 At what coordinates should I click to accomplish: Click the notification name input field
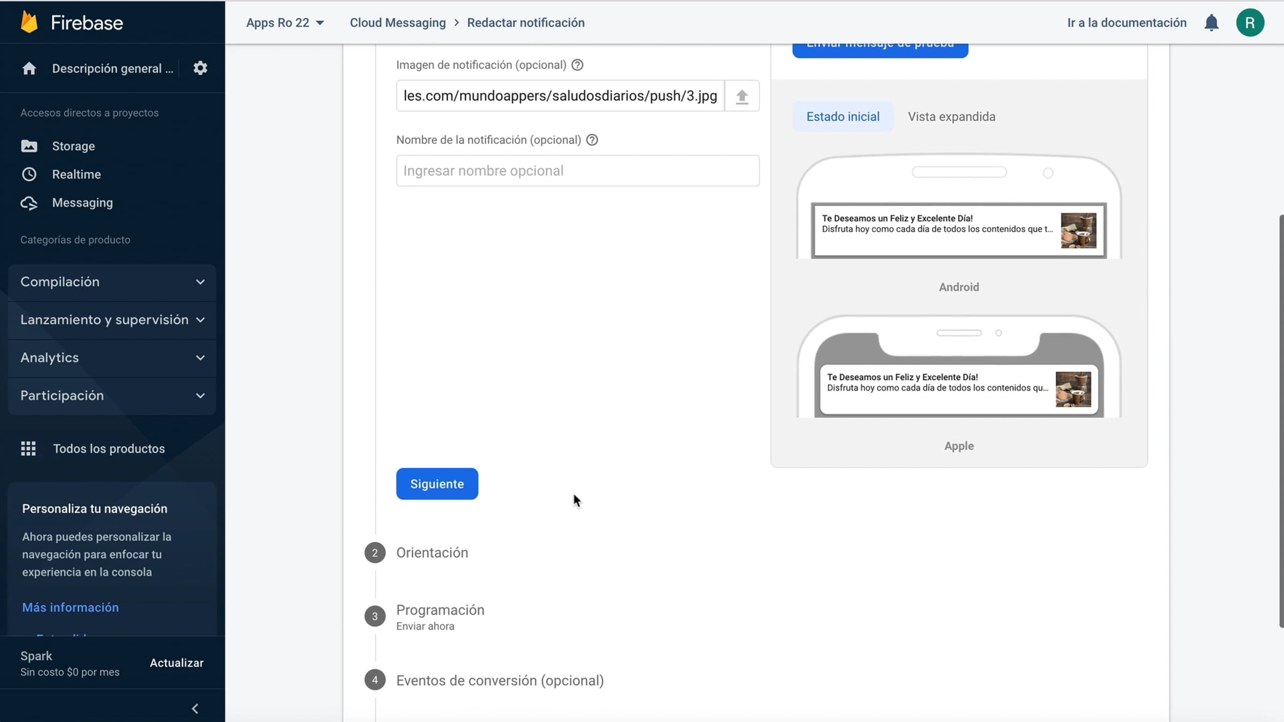(577, 171)
